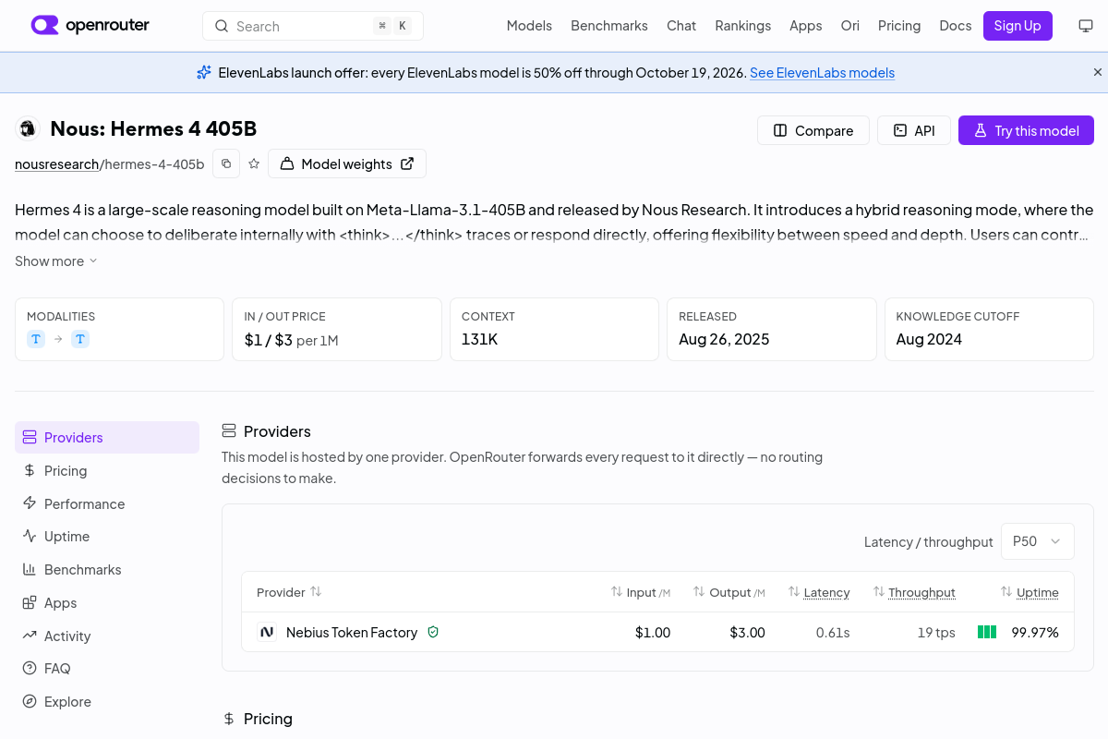1108x739 pixels.
Task: Select Performance in the sidebar
Action: tap(107, 504)
